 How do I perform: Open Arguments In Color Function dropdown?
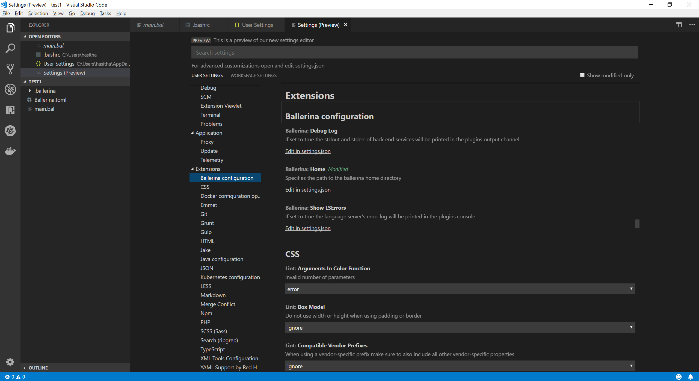[460, 289]
